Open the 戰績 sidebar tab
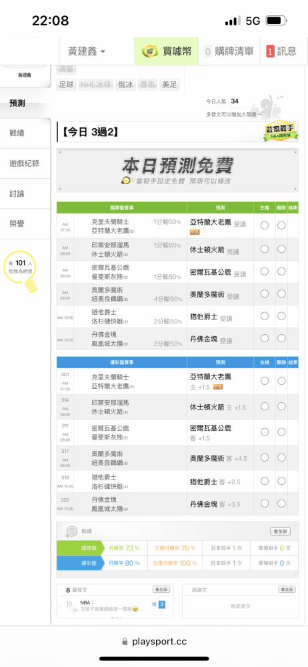This screenshot has height=667, width=308. (x=25, y=133)
